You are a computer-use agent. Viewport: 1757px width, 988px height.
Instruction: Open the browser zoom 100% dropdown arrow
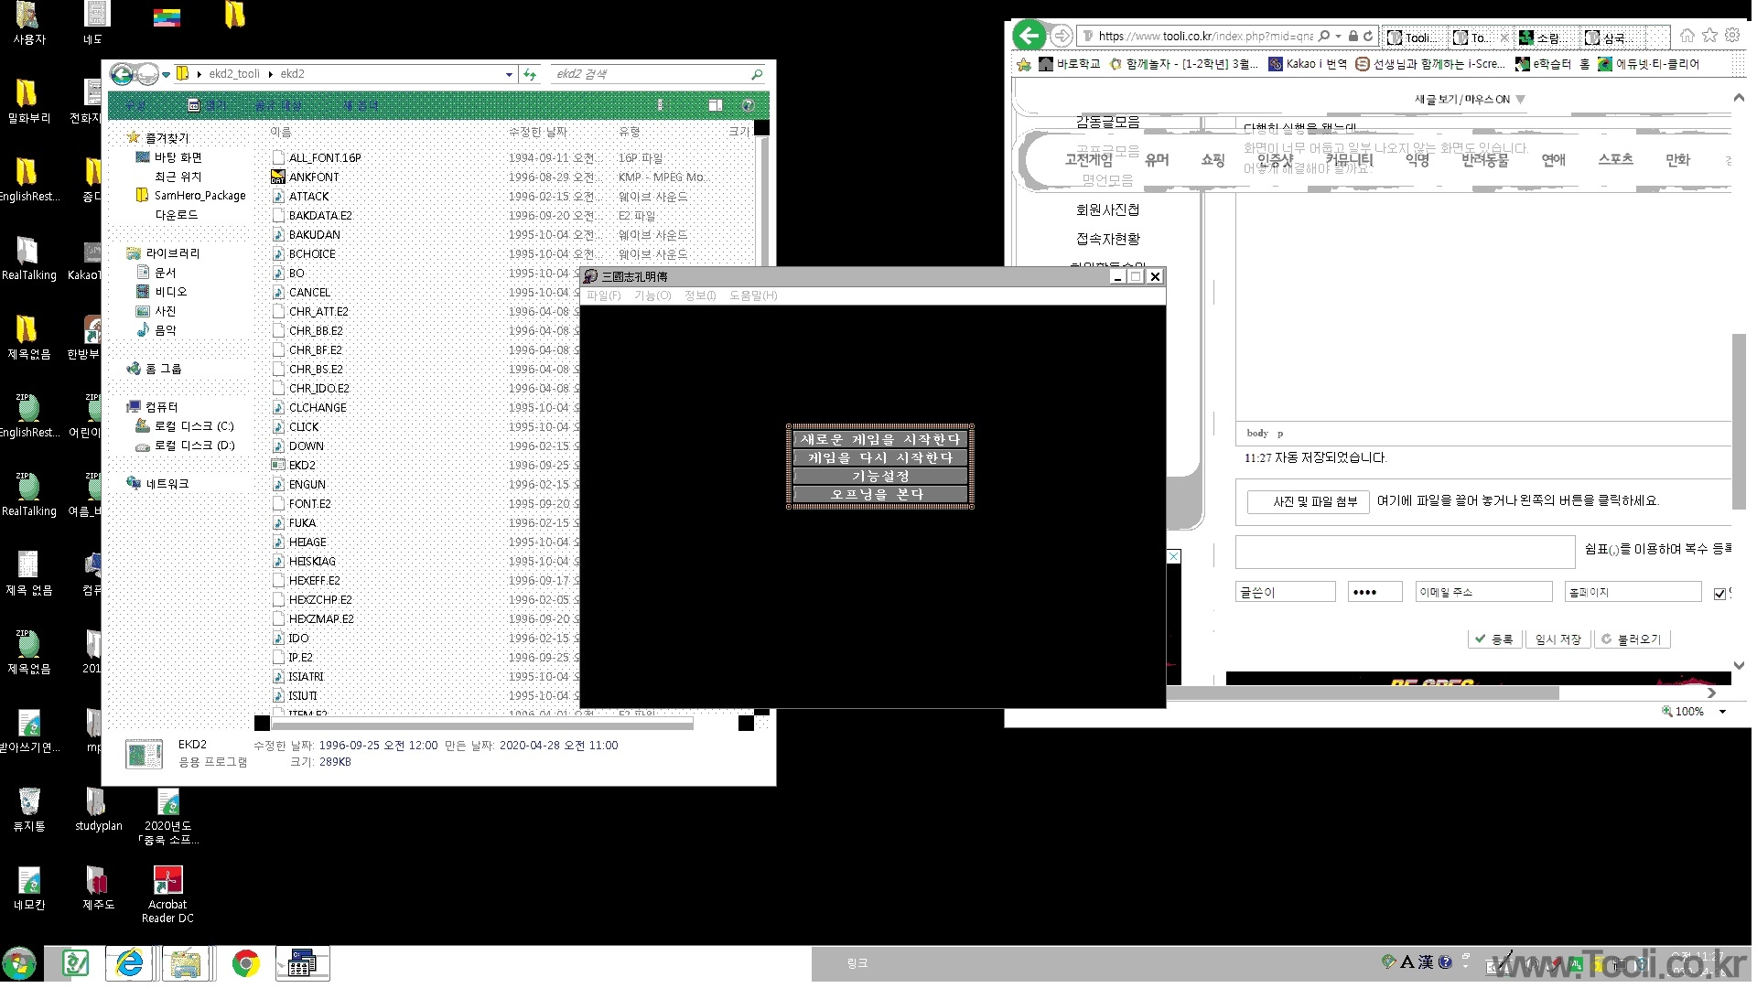(1722, 711)
